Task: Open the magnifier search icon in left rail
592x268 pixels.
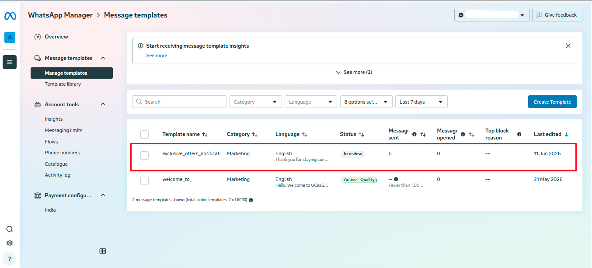Action: (x=10, y=229)
